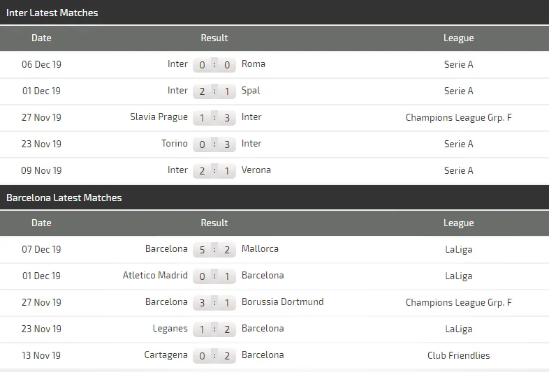Open the Slavia Prague team link
The width and height of the screenshot is (549, 372).
159,117
